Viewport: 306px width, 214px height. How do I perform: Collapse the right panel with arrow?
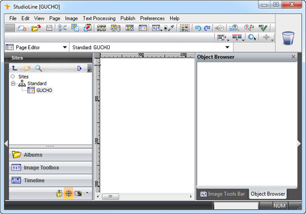click(299, 144)
